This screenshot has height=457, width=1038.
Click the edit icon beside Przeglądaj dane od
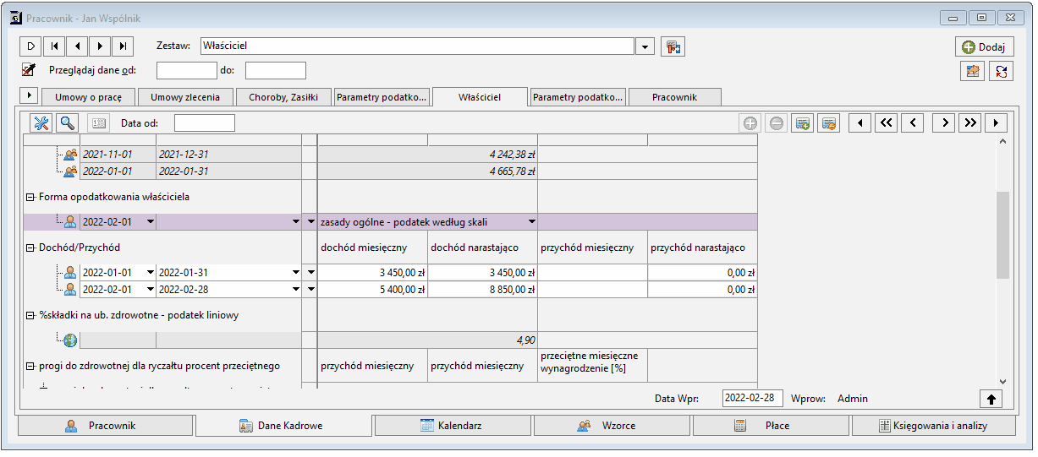[x=29, y=70]
